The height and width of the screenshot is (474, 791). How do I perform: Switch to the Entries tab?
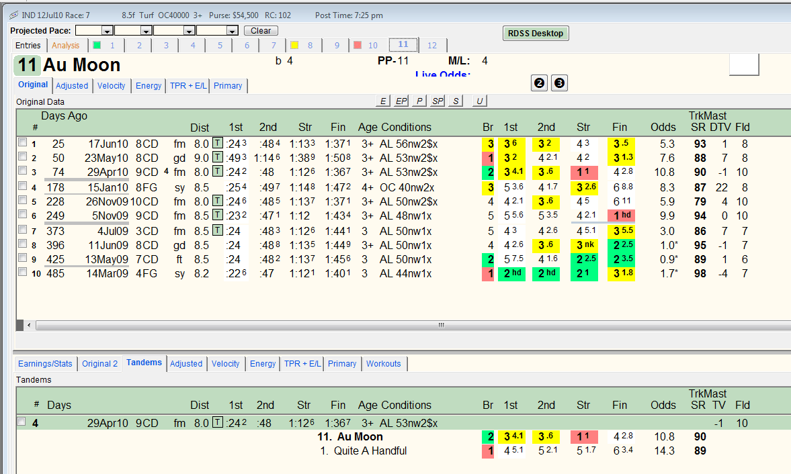point(28,46)
